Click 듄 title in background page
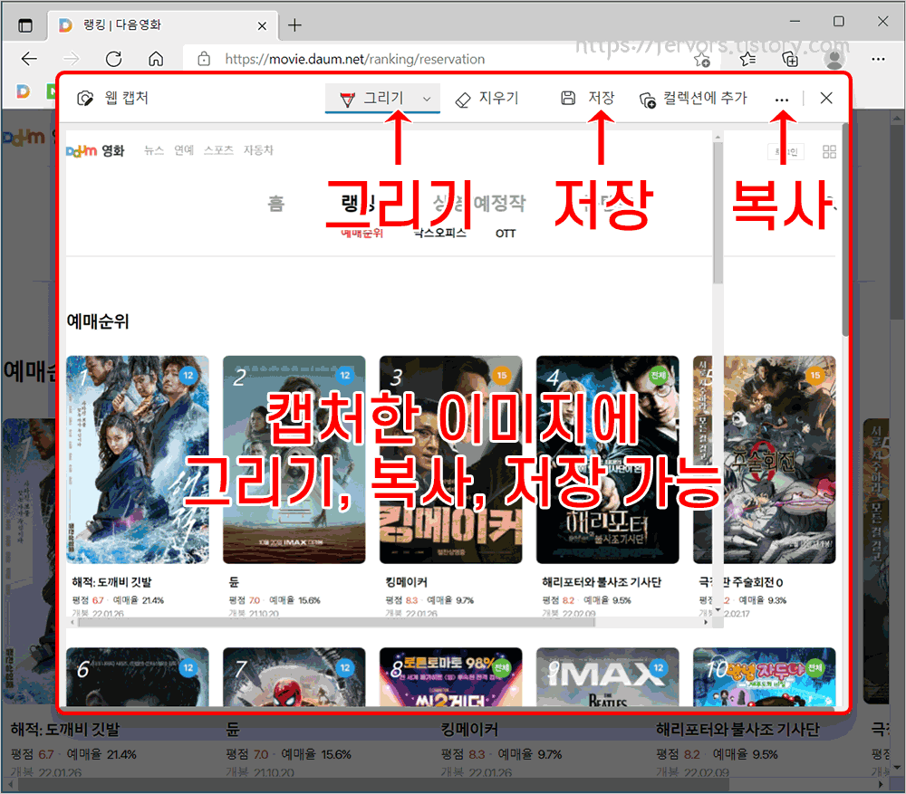906x794 pixels. (232, 730)
